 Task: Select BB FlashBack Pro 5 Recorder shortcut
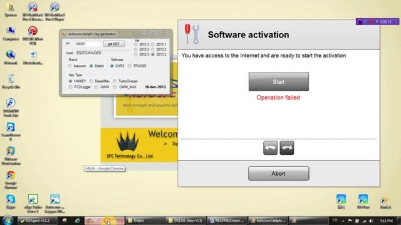click(x=33, y=11)
